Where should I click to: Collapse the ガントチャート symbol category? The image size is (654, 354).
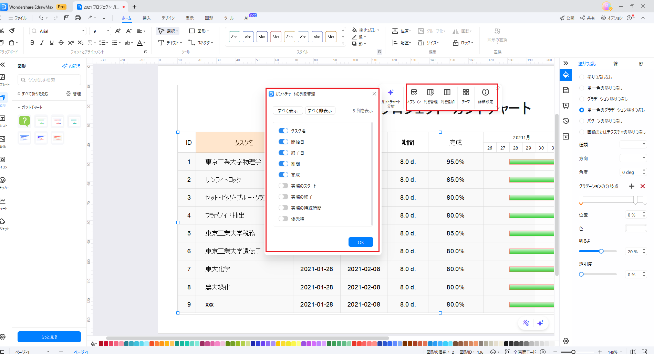pos(19,108)
